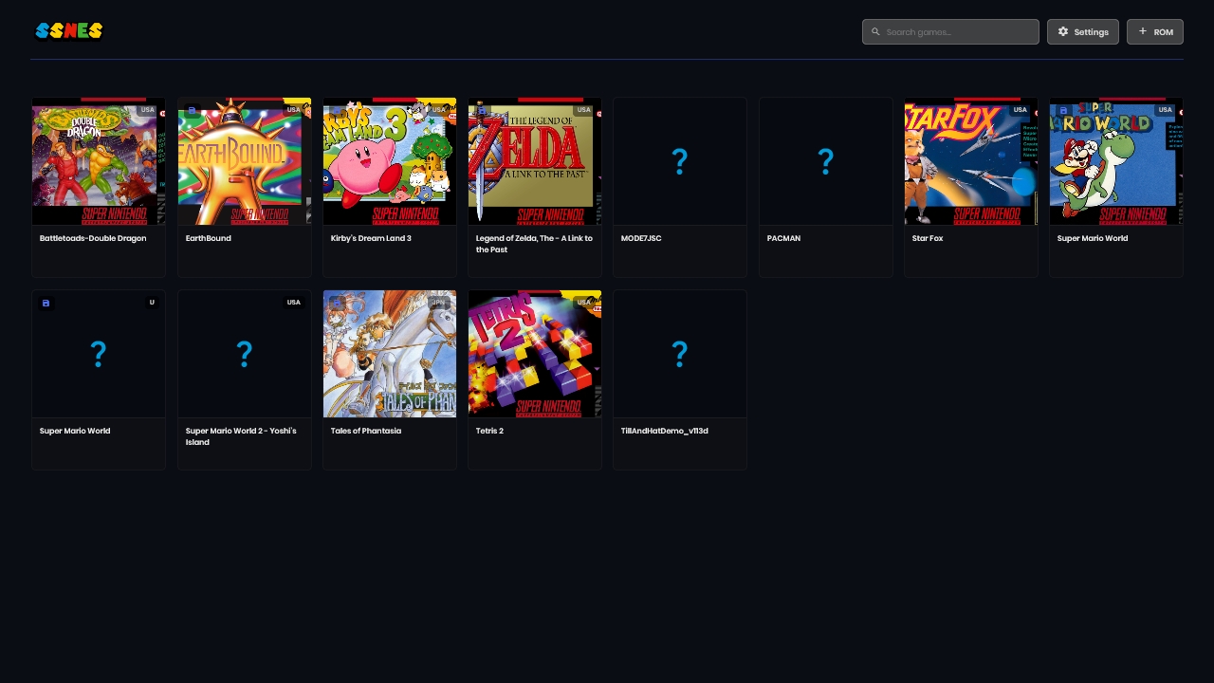The width and height of the screenshot is (1214, 683).
Task: Click the Tetris 2 title label
Action: coord(489,432)
